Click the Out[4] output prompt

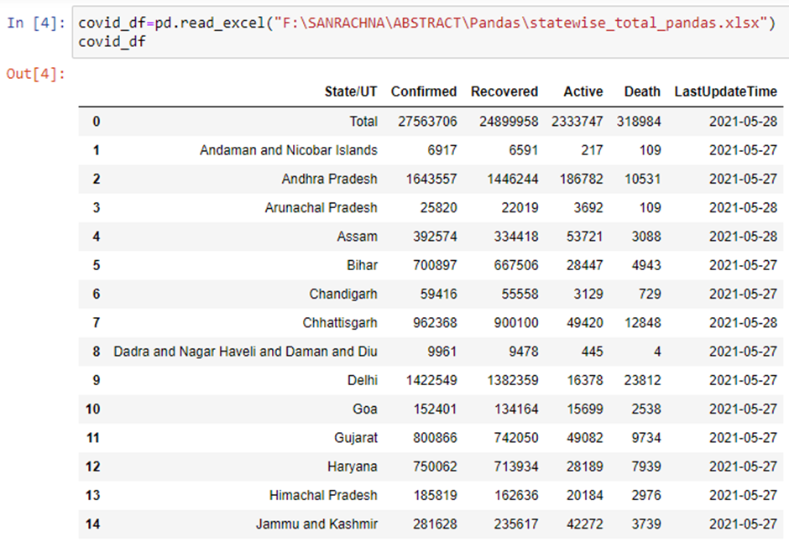click(36, 74)
